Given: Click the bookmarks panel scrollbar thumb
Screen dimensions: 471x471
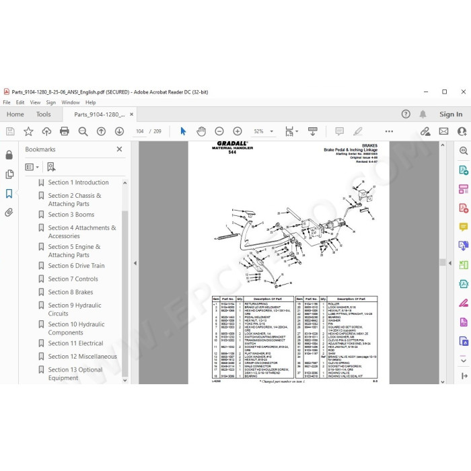Looking at the screenshot, I should pyautogui.click(x=125, y=293).
